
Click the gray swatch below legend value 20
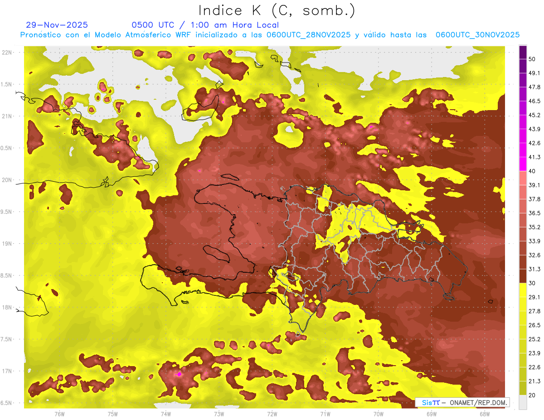tap(523, 402)
